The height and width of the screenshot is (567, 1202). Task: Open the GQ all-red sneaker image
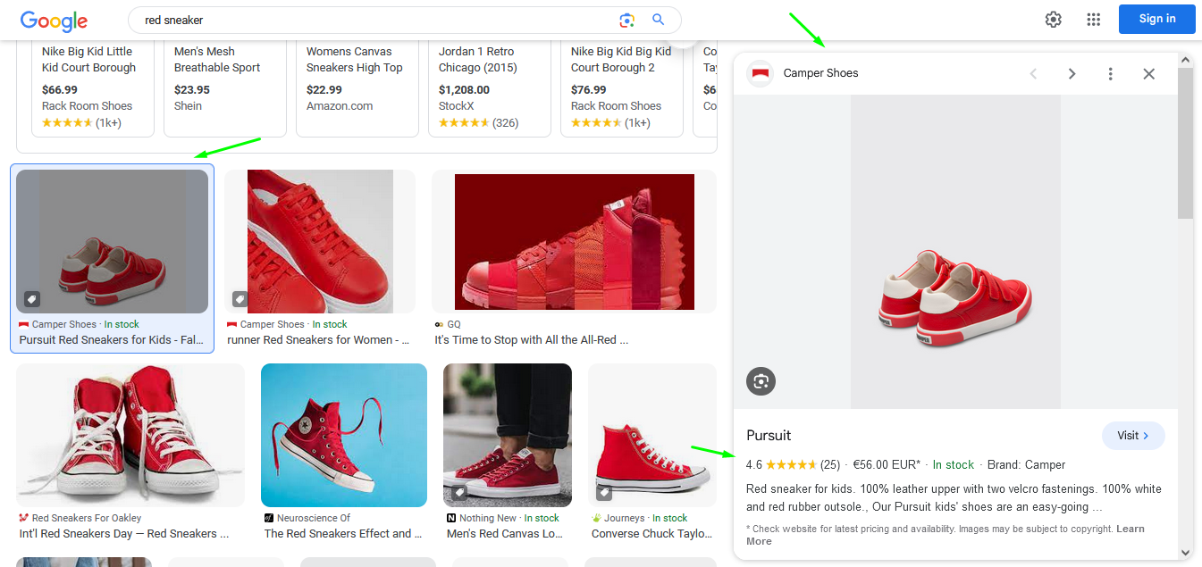574,242
